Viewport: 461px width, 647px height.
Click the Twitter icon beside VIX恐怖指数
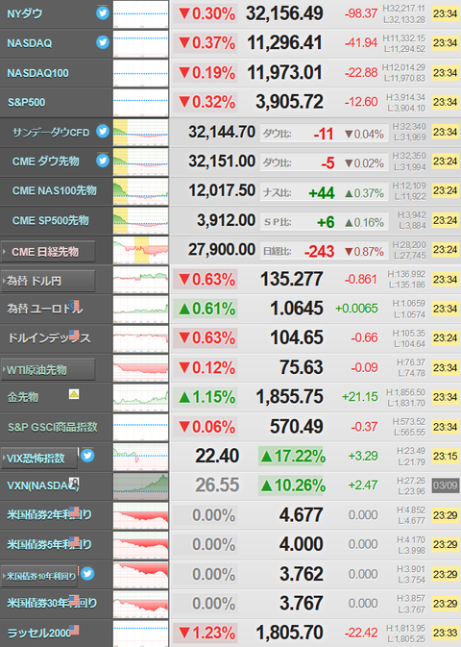coord(87,456)
